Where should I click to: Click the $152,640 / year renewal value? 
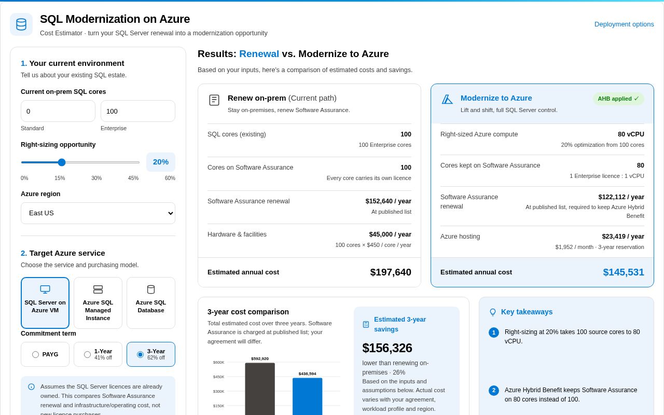tap(389, 201)
